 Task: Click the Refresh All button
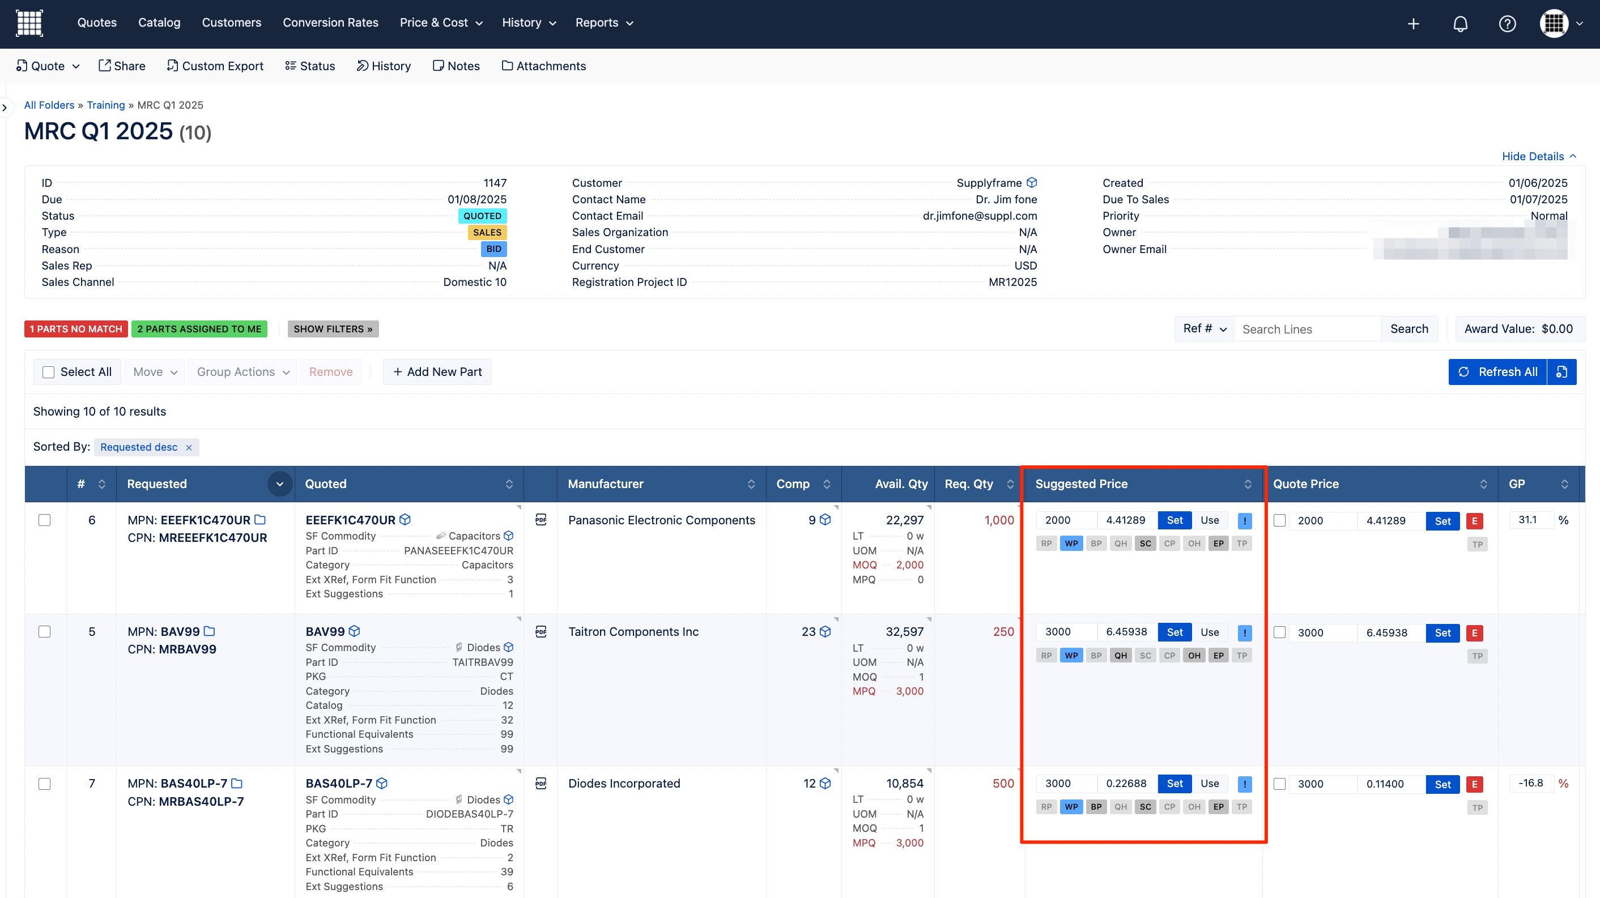tap(1497, 372)
